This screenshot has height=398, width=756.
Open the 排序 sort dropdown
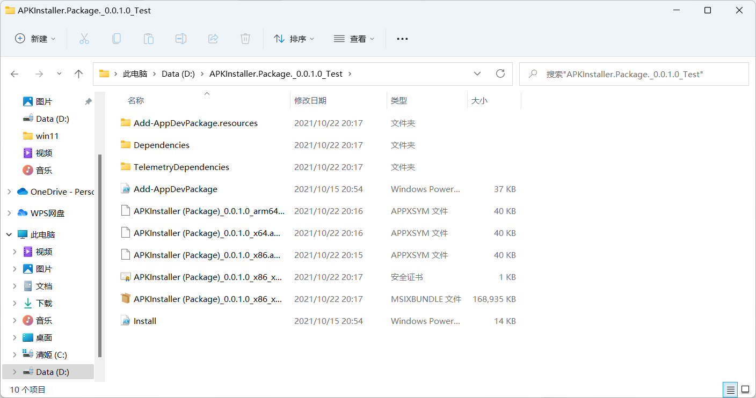coord(294,39)
